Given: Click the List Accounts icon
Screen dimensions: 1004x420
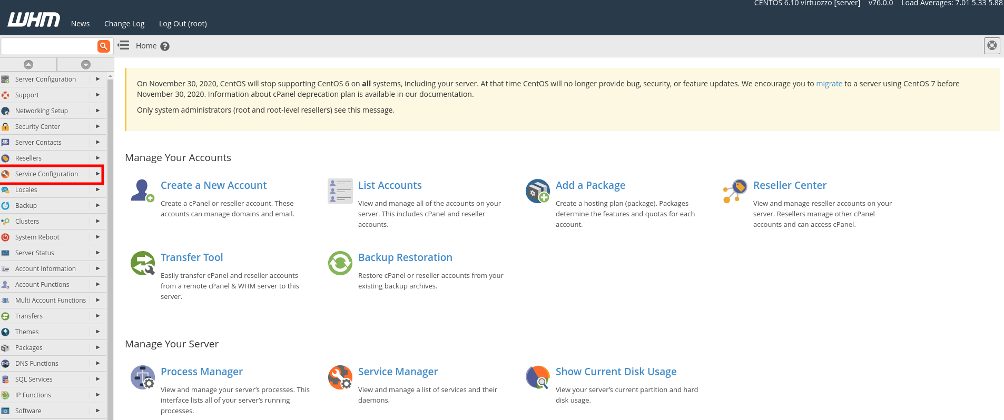Looking at the screenshot, I should (340, 191).
